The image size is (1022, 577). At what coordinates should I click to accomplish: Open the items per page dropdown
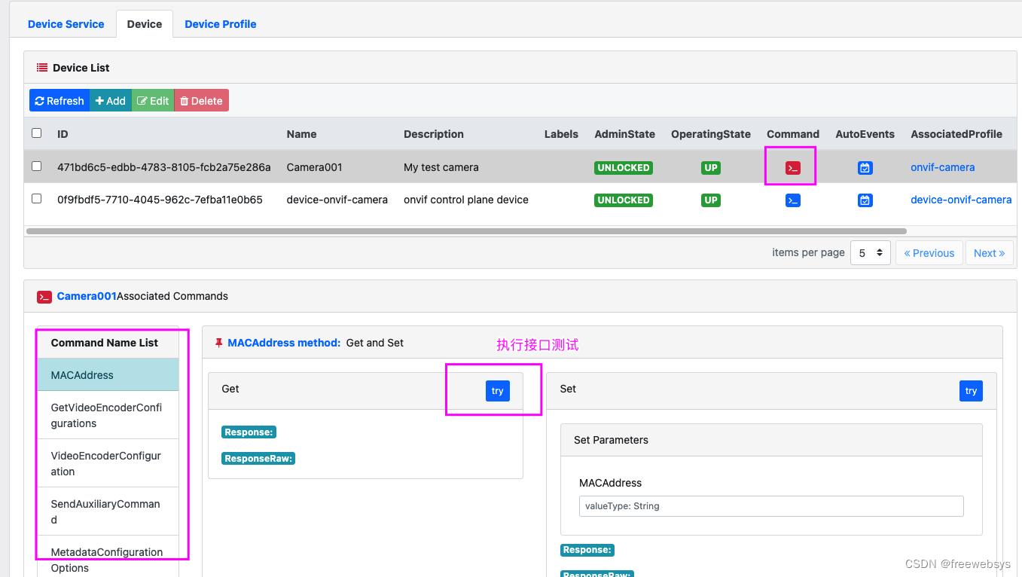click(870, 253)
